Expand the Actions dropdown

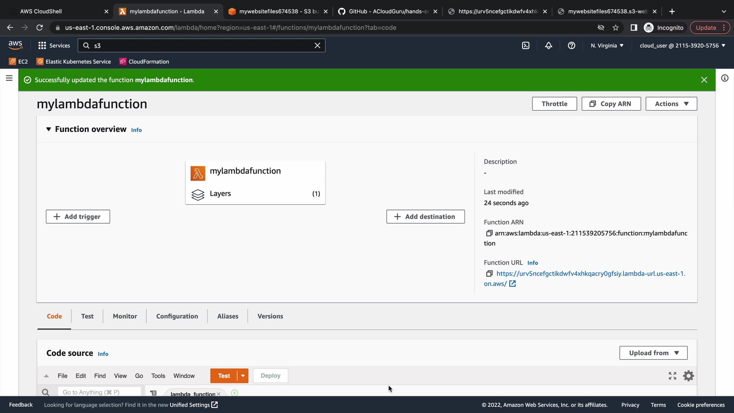coord(671,104)
